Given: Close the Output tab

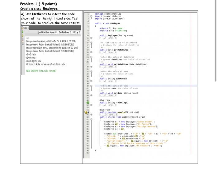Looking at the screenshot, I should tap(28, 28).
